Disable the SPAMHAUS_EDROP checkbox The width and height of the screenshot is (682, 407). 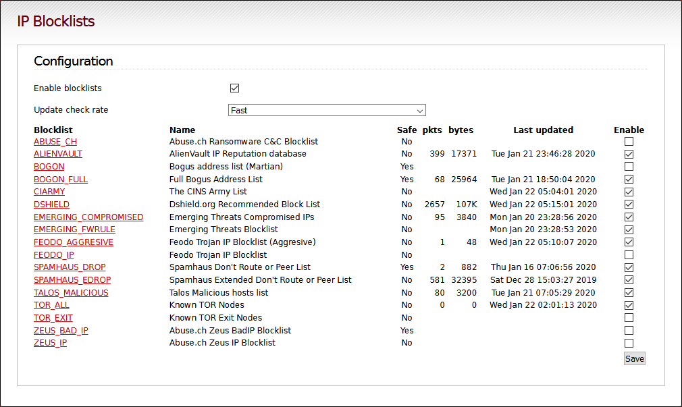[x=629, y=280]
